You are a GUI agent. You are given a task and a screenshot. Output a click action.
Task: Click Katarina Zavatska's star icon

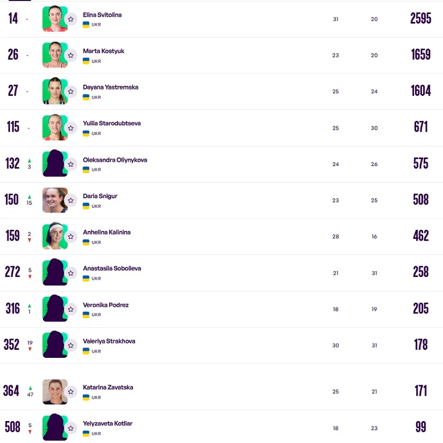click(71, 392)
